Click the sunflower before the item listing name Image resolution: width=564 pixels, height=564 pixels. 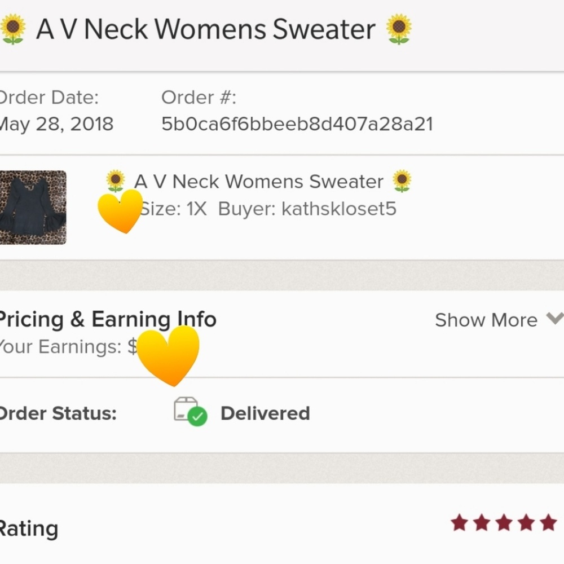point(116,180)
